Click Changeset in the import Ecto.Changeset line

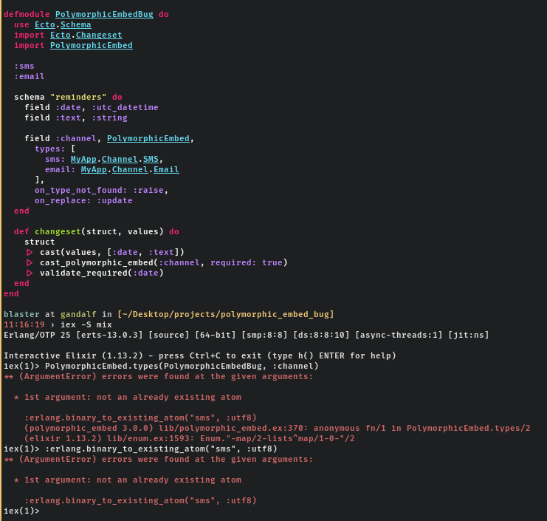click(99, 35)
